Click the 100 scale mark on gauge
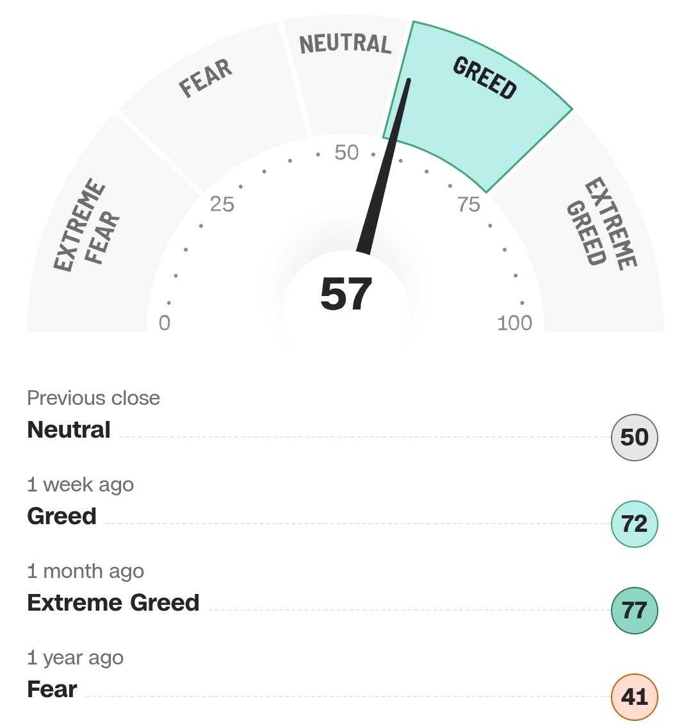 pos(515,323)
